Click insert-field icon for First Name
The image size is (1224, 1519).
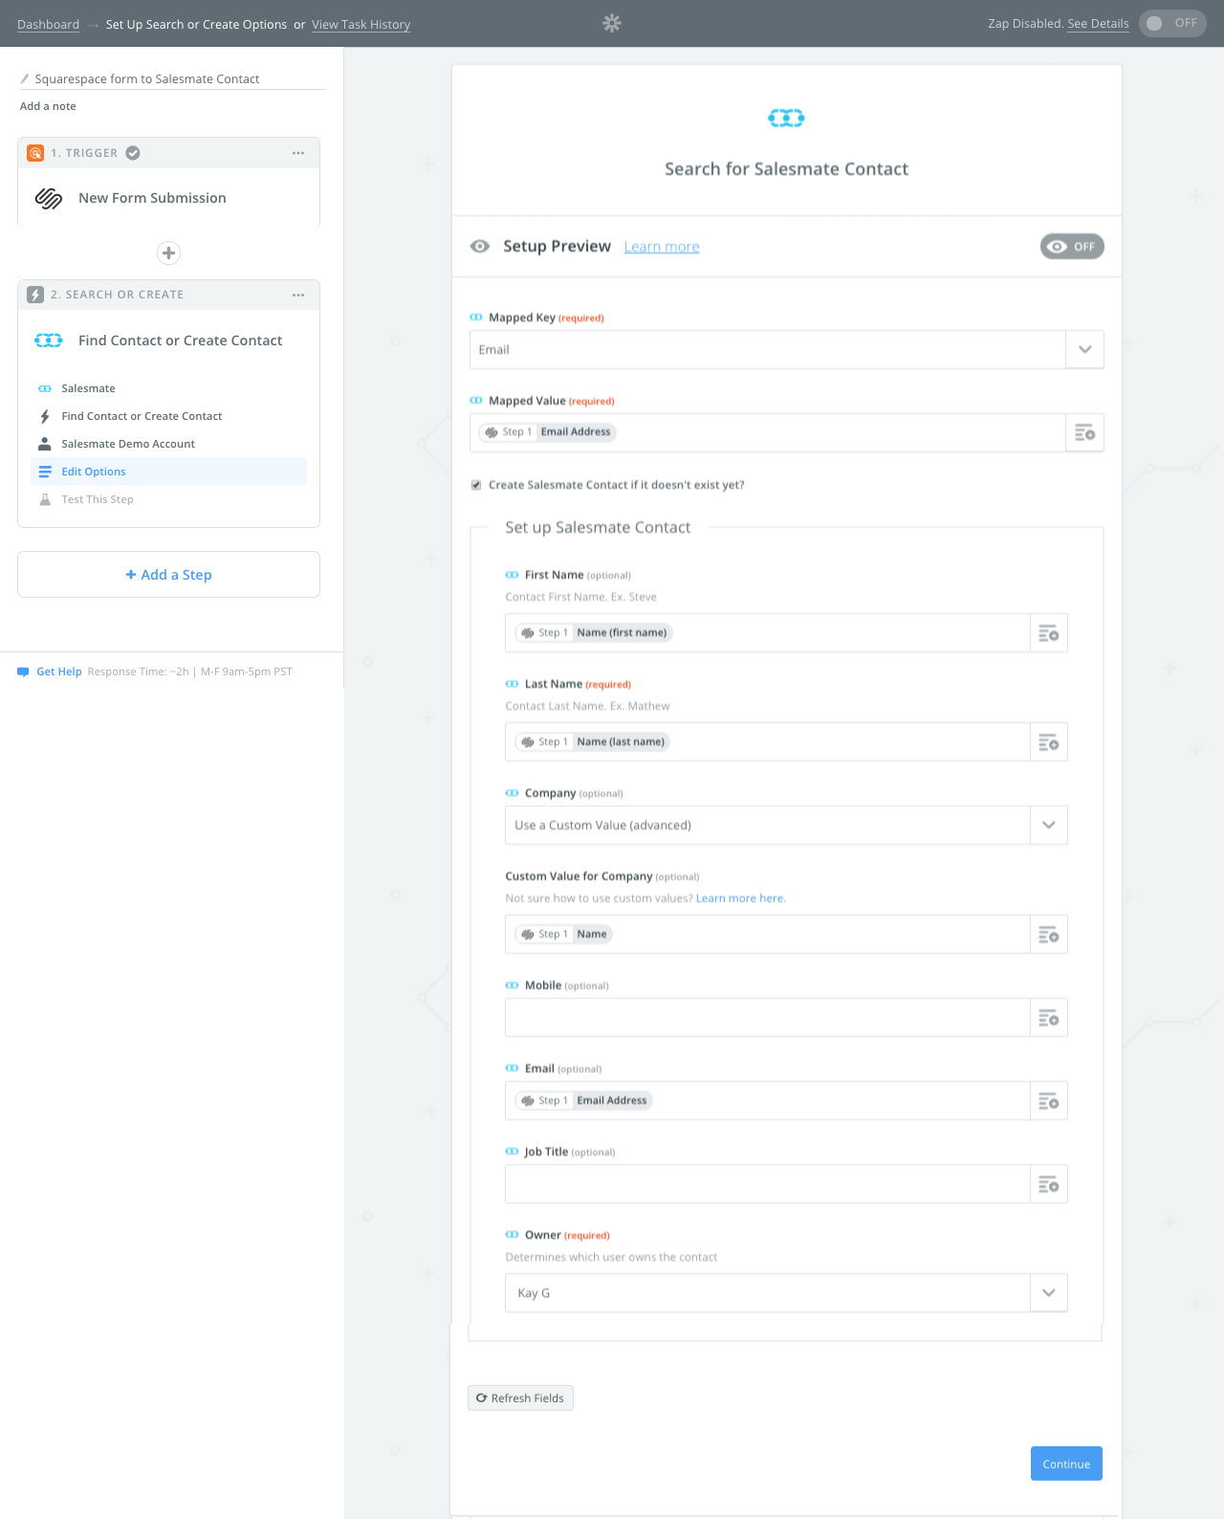[x=1048, y=633]
